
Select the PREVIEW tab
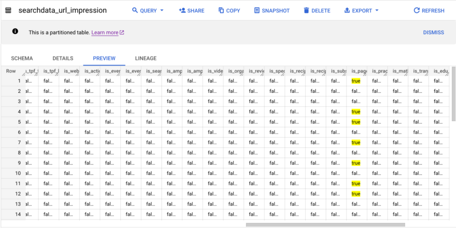104,58
